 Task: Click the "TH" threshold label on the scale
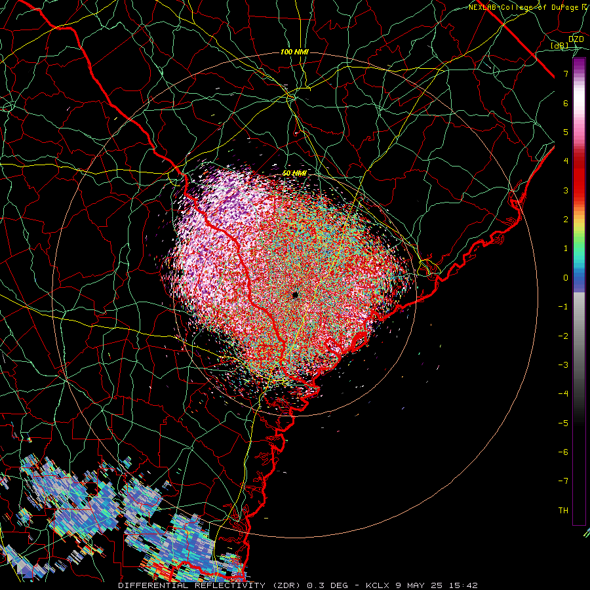coord(563,511)
